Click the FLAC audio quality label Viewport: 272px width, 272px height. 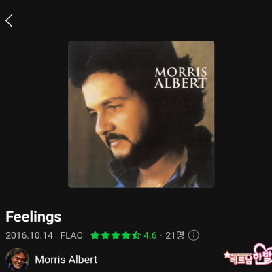[x=71, y=235]
